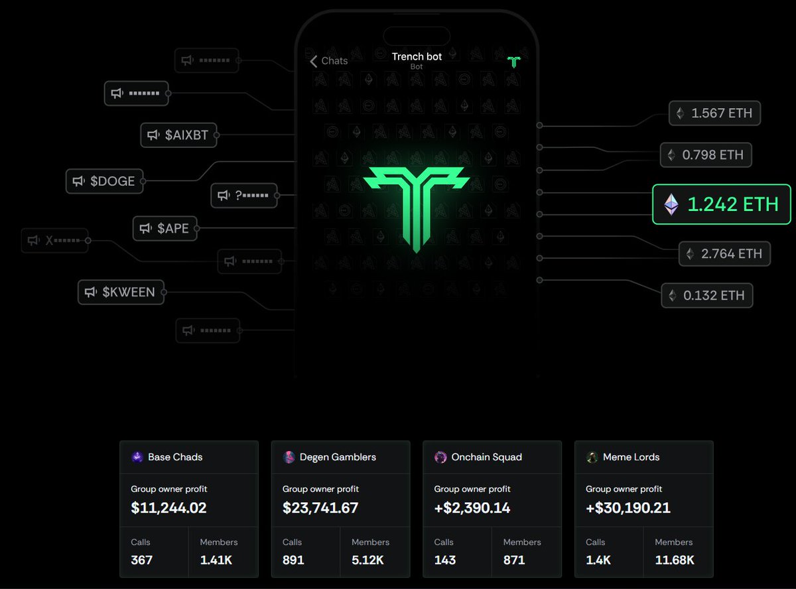Select the 0.132 ETH payout chip
This screenshot has width=796, height=589.
click(706, 295)
